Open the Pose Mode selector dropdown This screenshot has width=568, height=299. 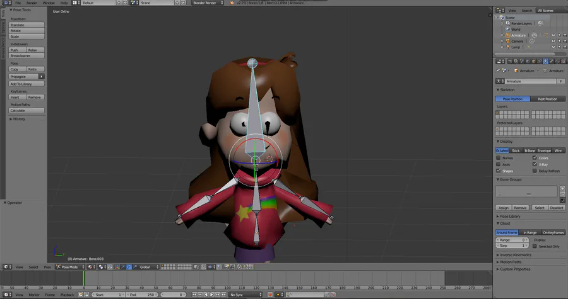tap(70, 267)
